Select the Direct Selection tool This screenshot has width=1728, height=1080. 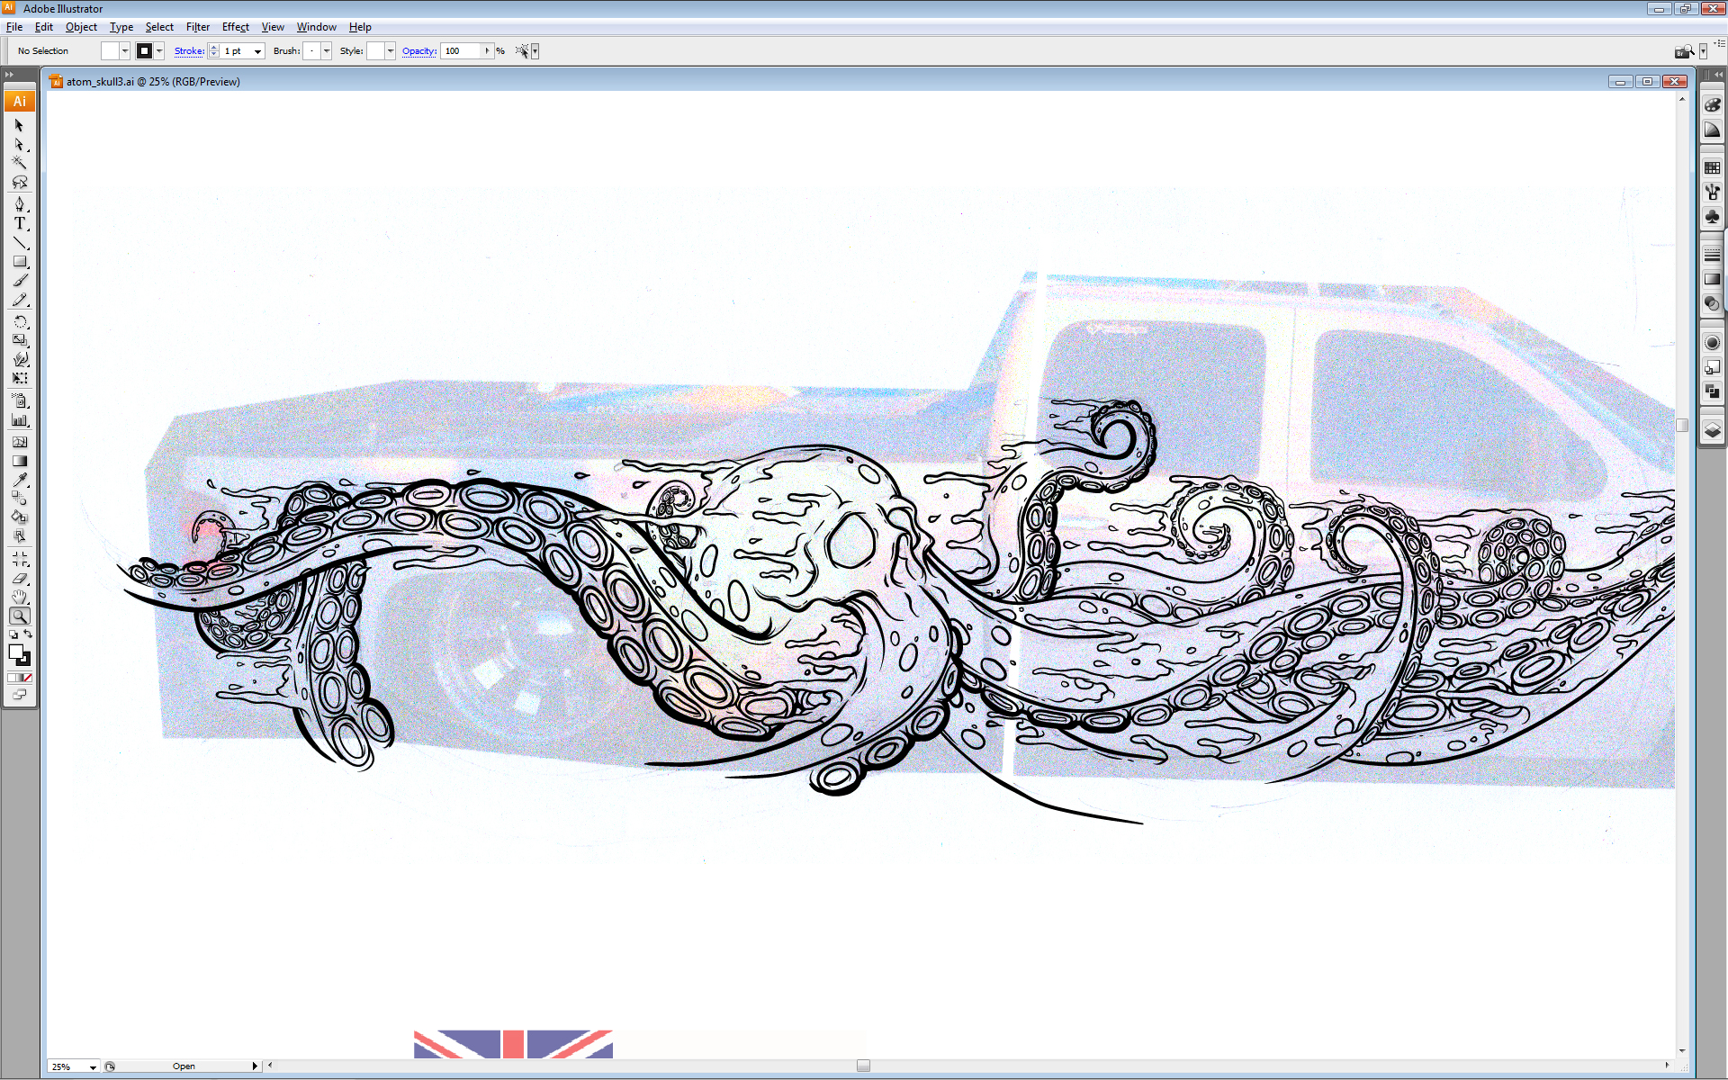(x=19, y=144)
